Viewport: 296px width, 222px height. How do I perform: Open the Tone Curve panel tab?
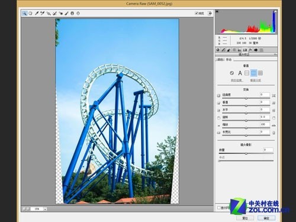click(x=223, y=50)
